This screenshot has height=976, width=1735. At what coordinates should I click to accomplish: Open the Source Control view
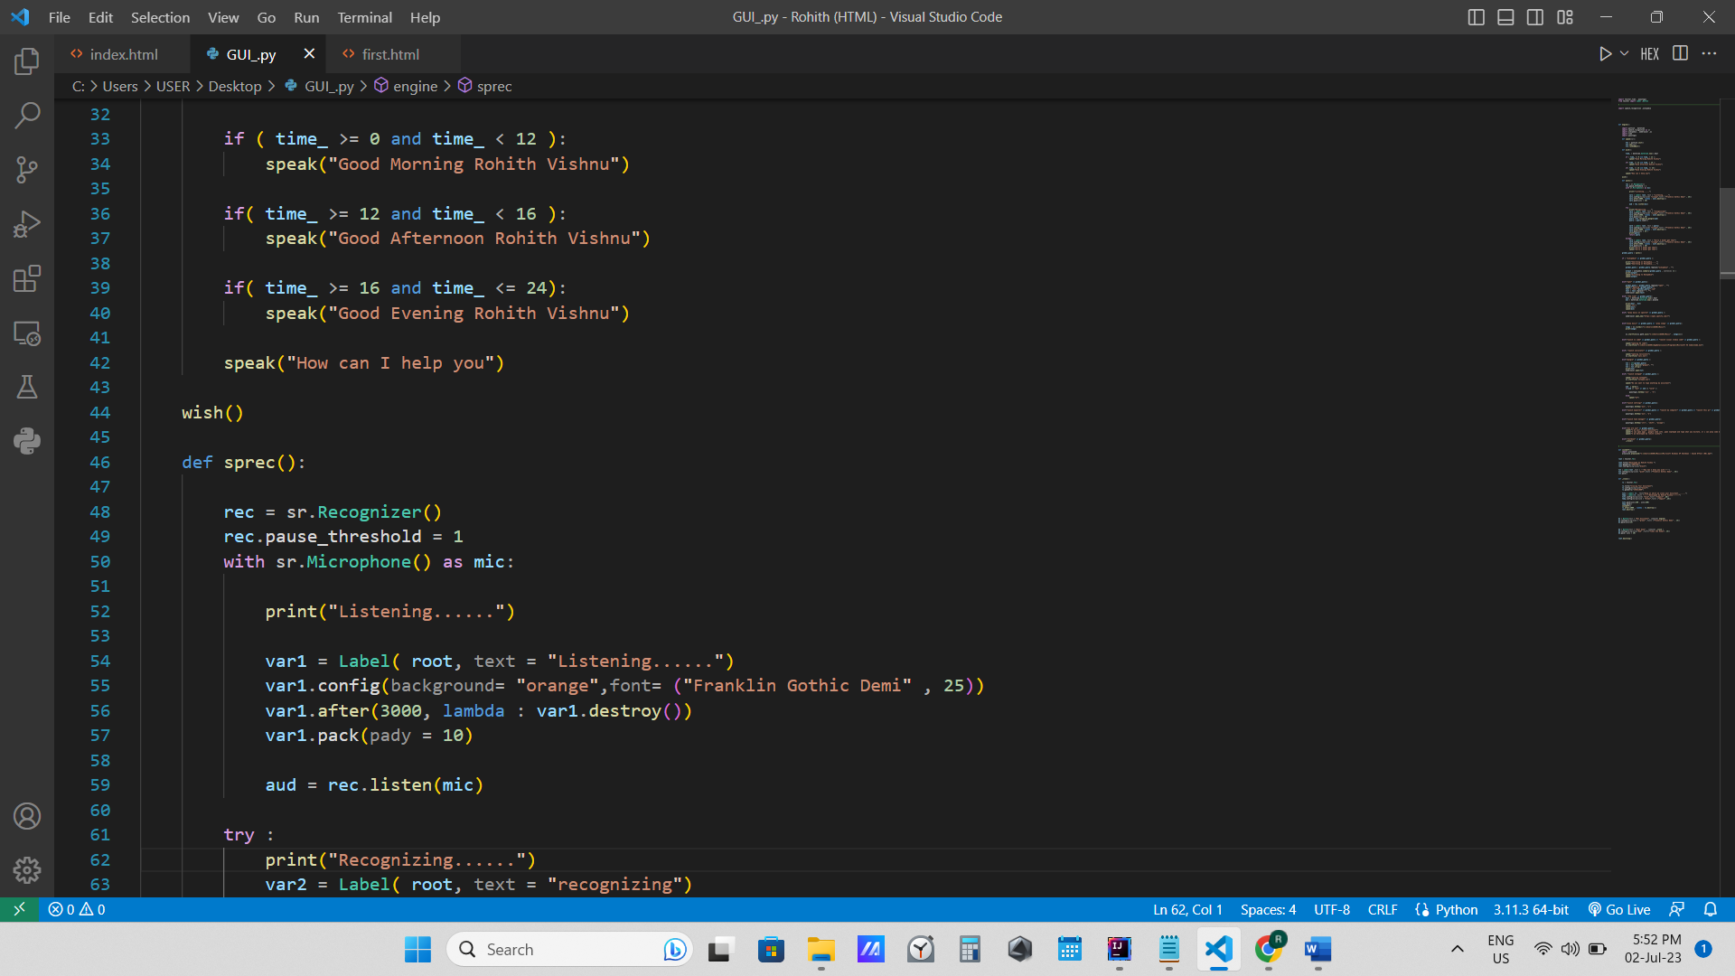(27, 169)
